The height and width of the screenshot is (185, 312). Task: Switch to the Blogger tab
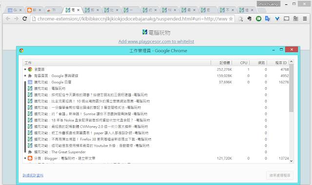pos(34,10)
